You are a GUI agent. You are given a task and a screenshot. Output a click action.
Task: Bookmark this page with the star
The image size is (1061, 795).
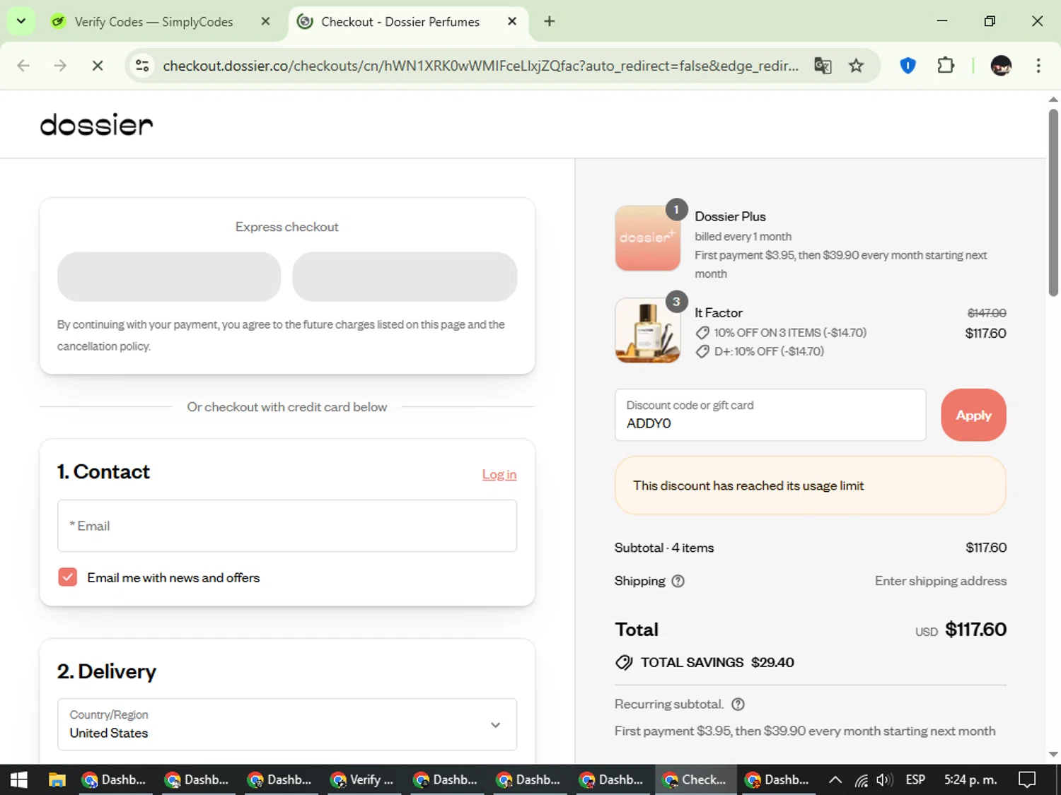tap(857, 66)
